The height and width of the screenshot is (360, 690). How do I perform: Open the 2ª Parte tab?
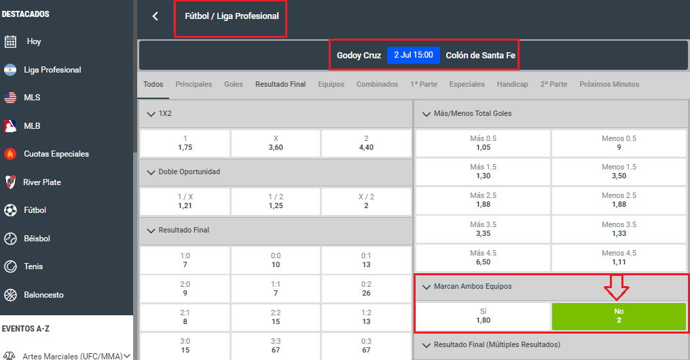pos(553,84)
